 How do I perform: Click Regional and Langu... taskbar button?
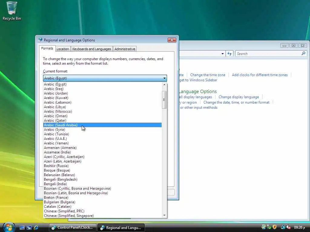tap(121, 227)
